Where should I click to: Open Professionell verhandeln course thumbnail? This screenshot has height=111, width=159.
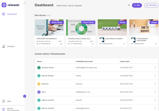point(144,28)
